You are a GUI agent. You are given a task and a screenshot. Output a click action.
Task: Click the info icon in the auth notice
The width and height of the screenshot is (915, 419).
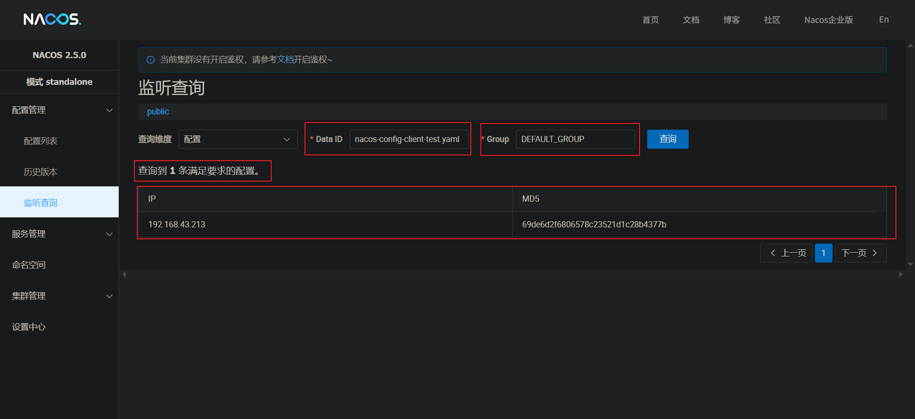[x=151, y=60]
